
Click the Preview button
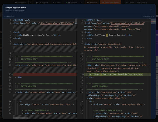pyautogui.click(x=92, y=3)
